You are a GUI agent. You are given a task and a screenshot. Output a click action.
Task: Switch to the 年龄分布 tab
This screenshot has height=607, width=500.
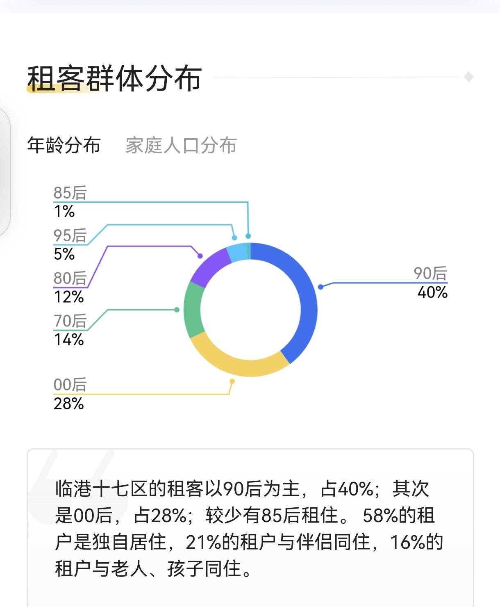click(64, 145)
